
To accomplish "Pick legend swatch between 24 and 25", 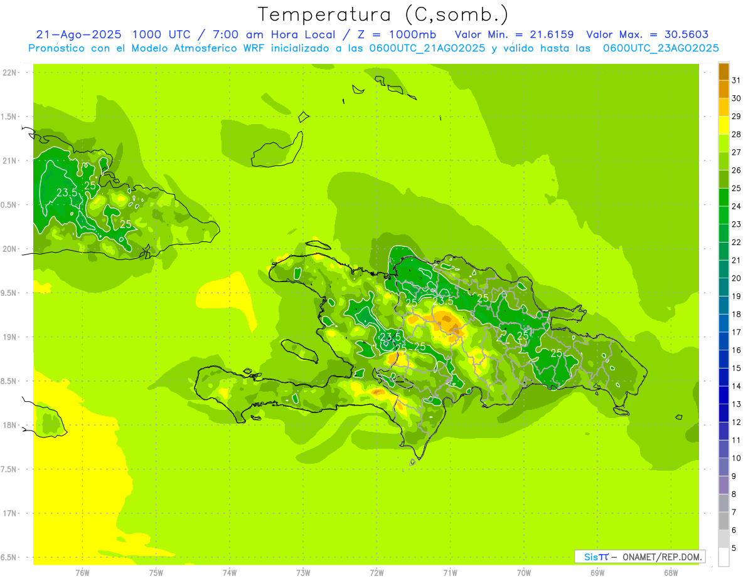I will 724,197.
